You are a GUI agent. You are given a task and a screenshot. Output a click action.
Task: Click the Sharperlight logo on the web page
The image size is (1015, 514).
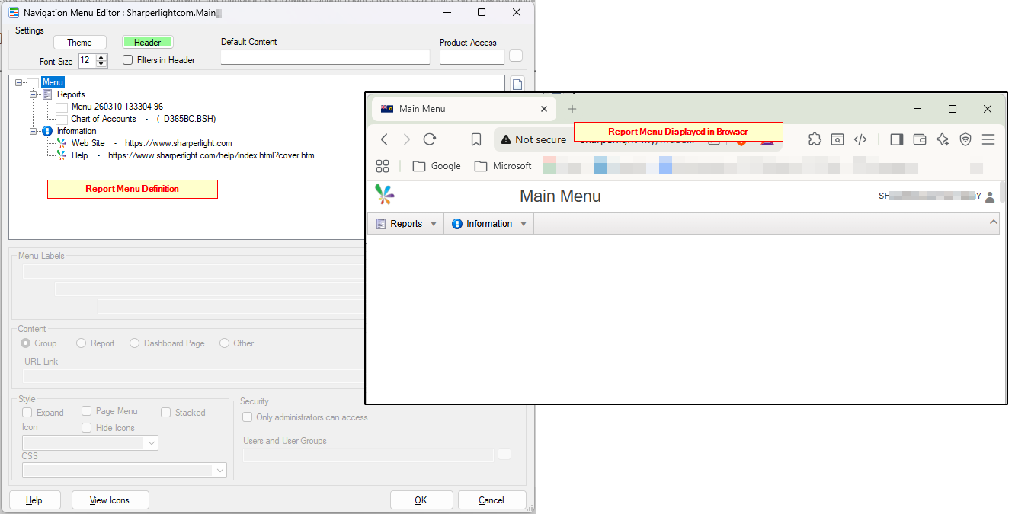point(385,195)
